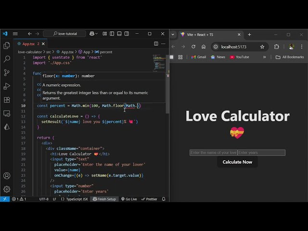Image resolution: width=308 pixels, height=231 pixels.
Task: Select the Vite + React + TS browser tab
Action: pyautogui.click(x=210, y=35)
